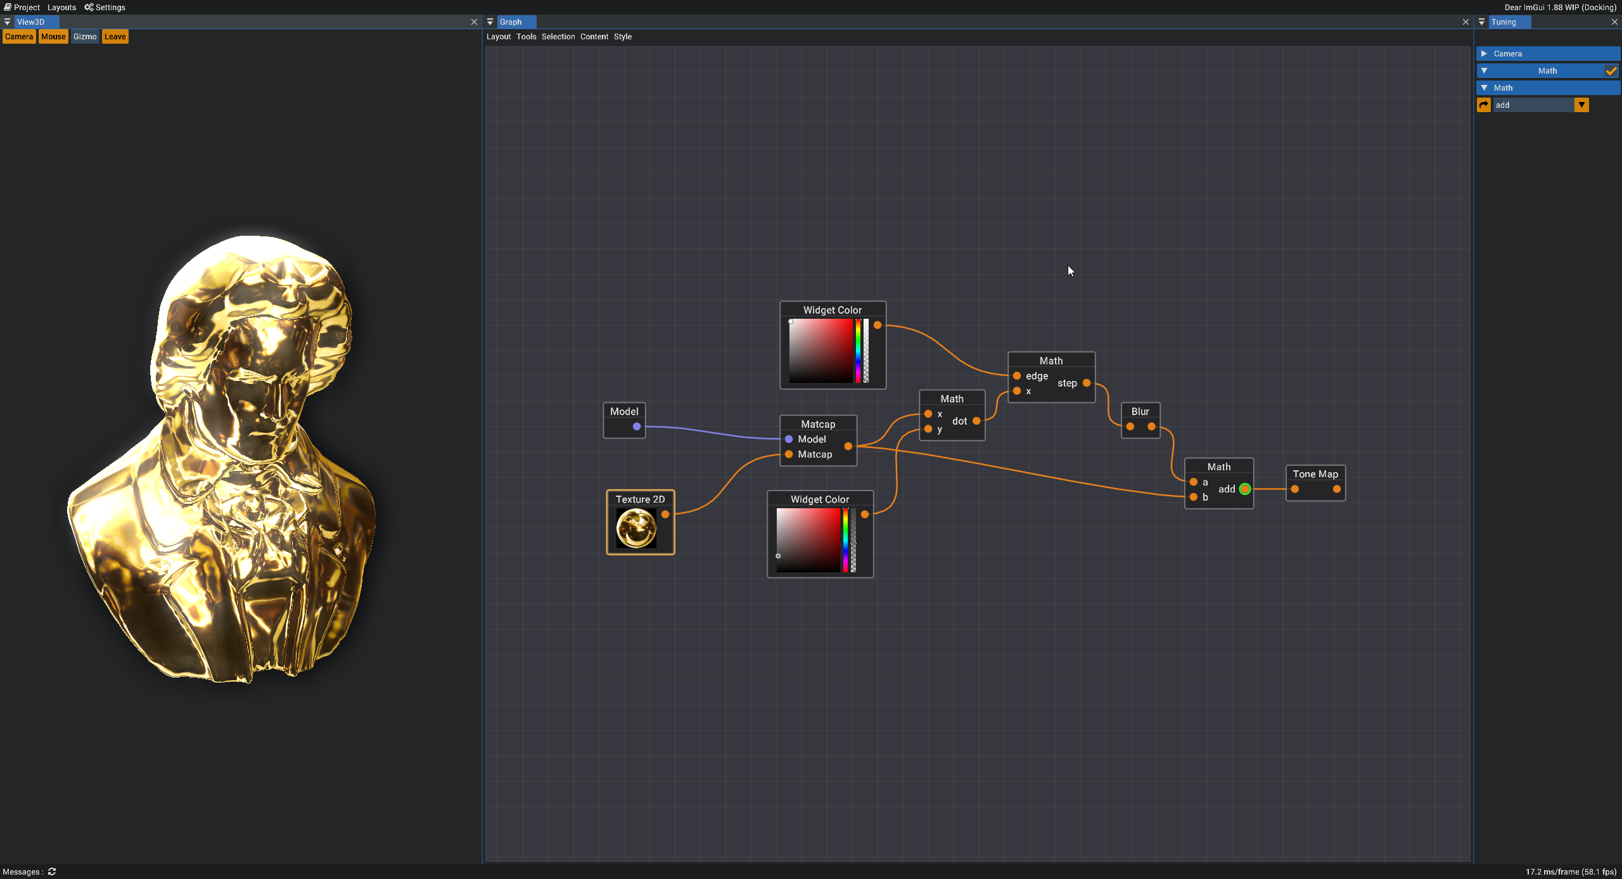
Task: Open the View3D panel dock menu triangle
Action: coord(7,22)
